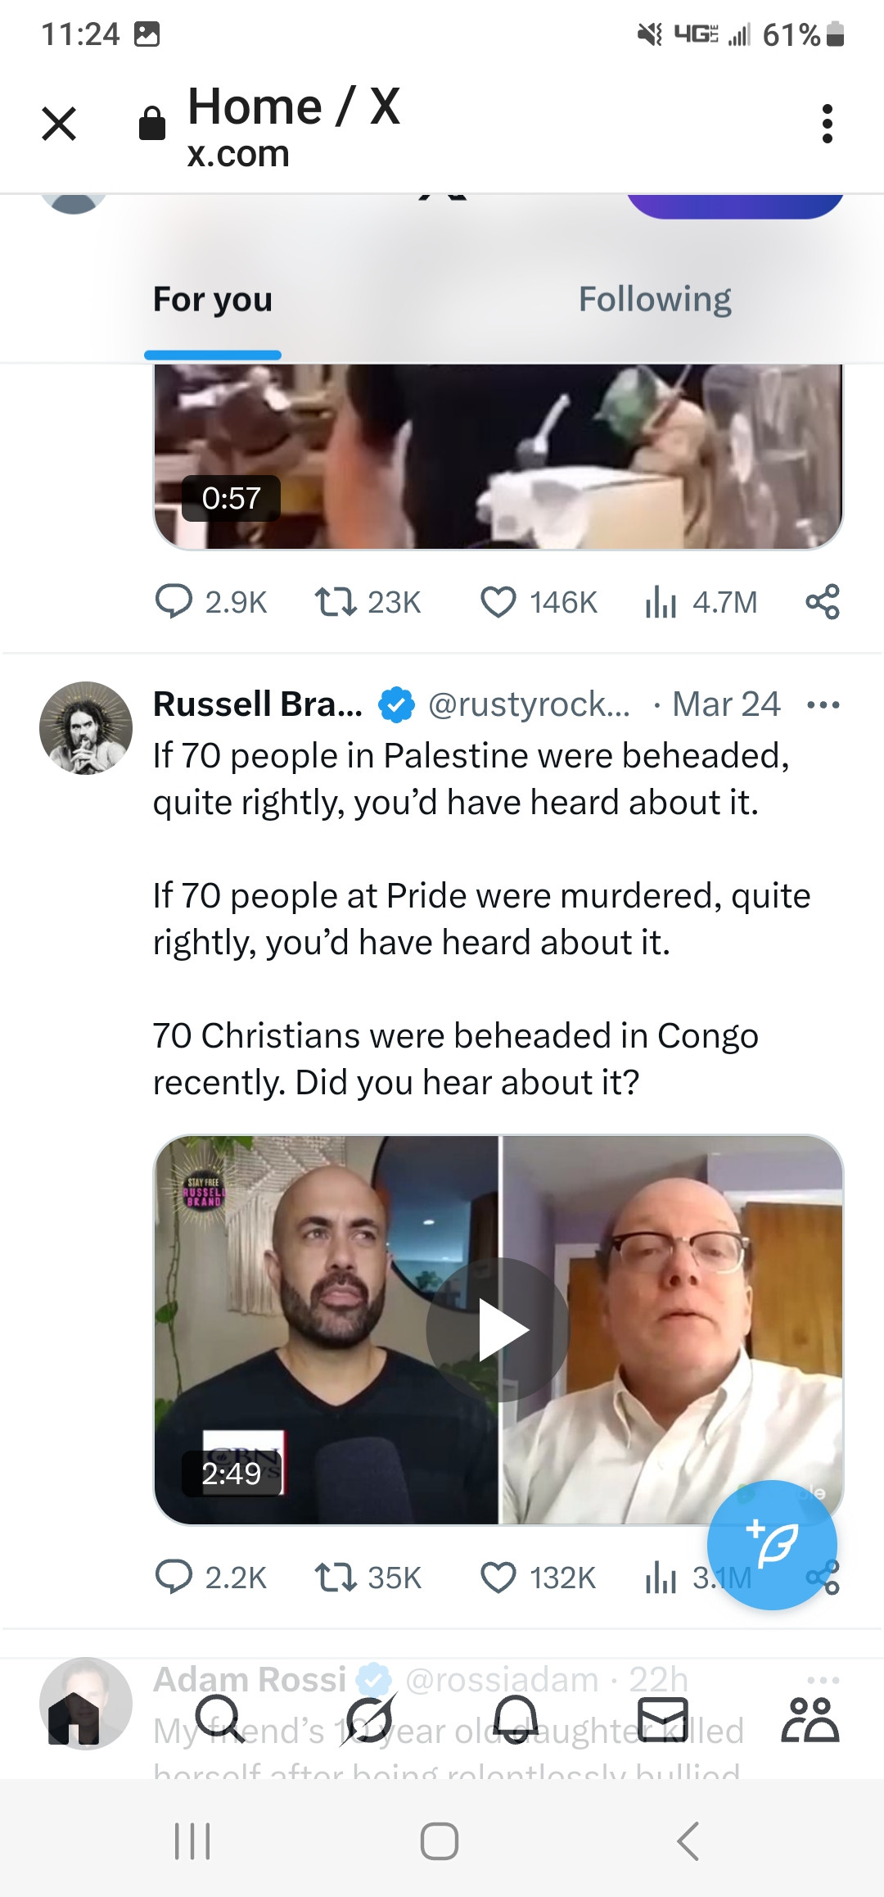The height and width of the screenshot is (1897, 884).
Task: Switch to the Following tab
Action: 654,300
